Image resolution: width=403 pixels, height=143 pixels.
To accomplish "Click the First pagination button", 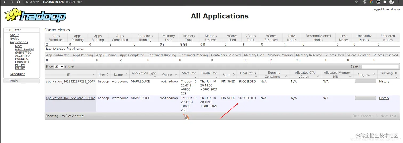I will pyautogui.click(x=356, y=116).
